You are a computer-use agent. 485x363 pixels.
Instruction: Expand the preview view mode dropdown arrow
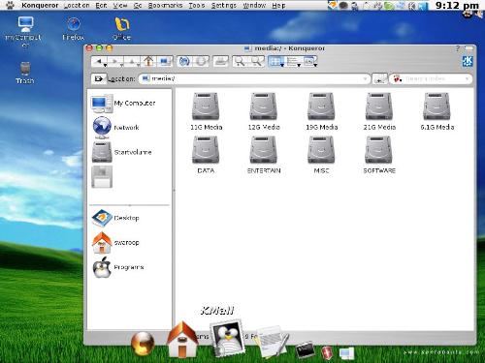click(315, 65)
